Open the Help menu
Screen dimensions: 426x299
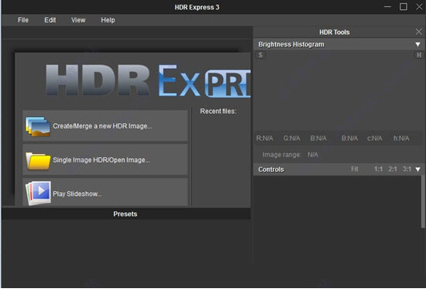click(x=108, y=20)
